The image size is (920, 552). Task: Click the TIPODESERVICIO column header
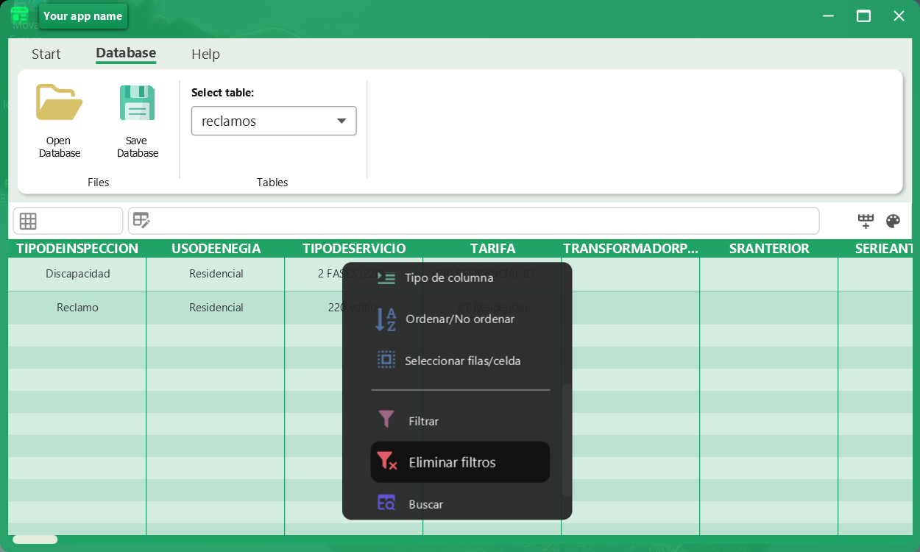point(354,249)
